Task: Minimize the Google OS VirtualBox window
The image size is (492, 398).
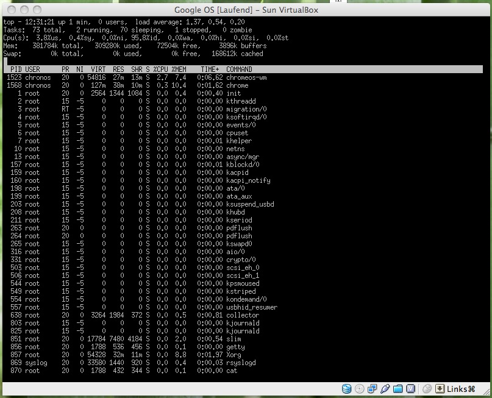Action: [24, 10]
